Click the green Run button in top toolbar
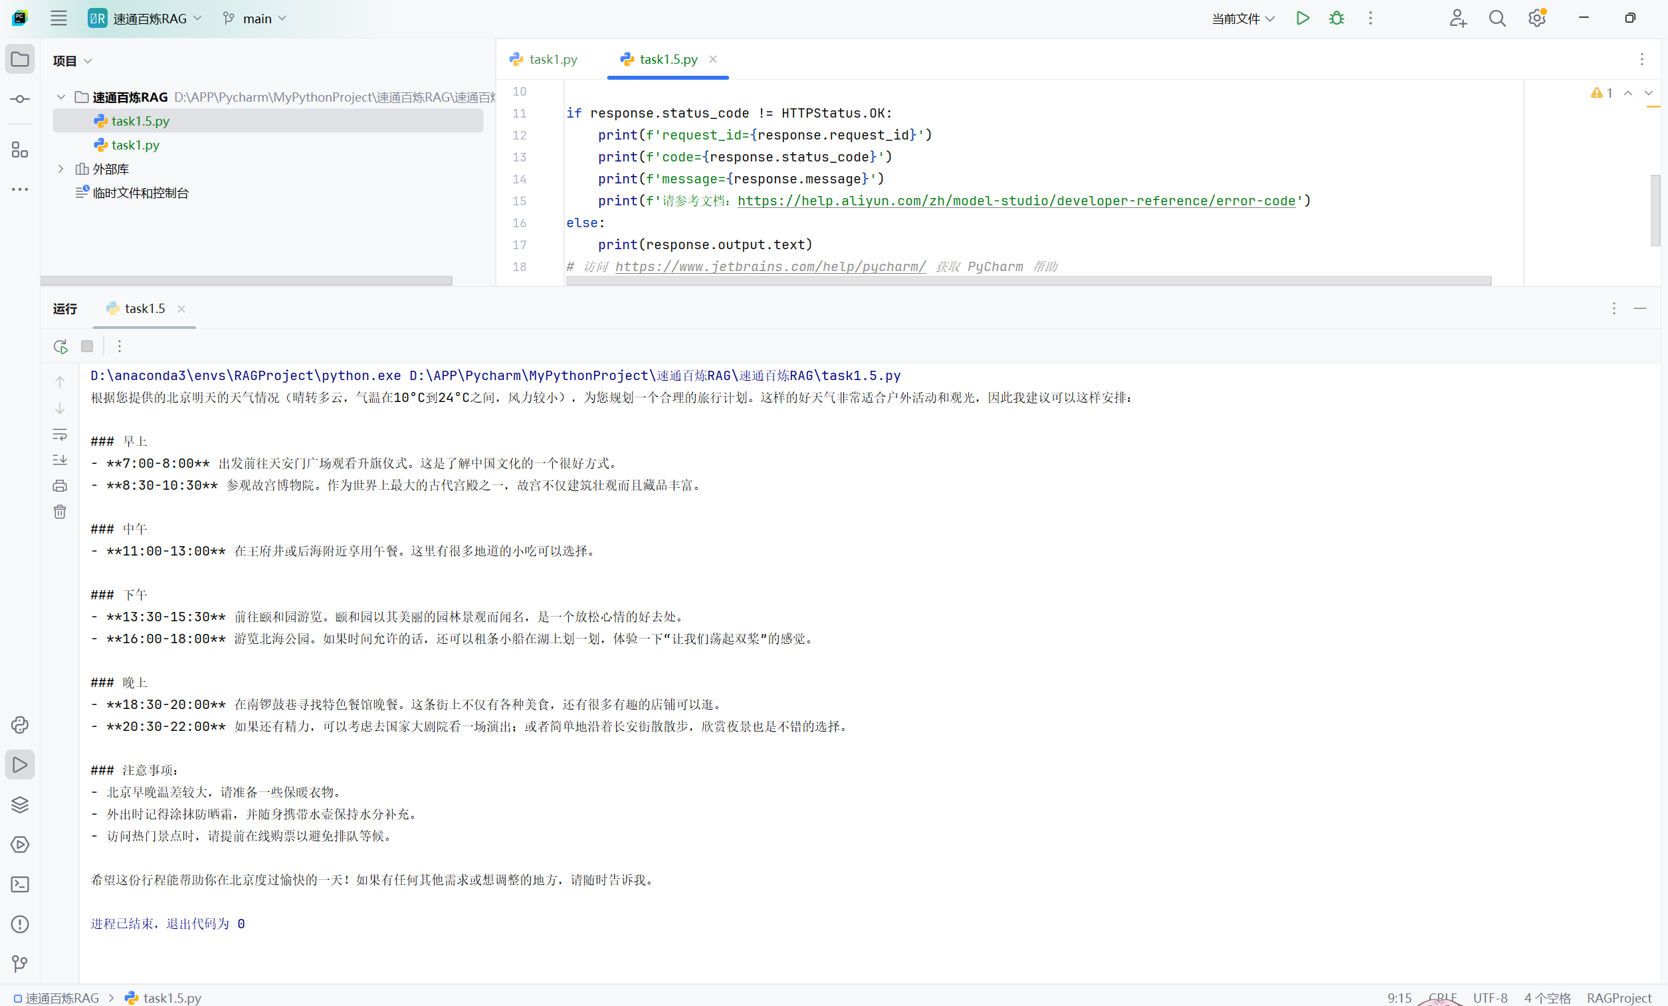Viewport: 1668px width, 1006px height. pyautogui.click(x=1303, y=19)
